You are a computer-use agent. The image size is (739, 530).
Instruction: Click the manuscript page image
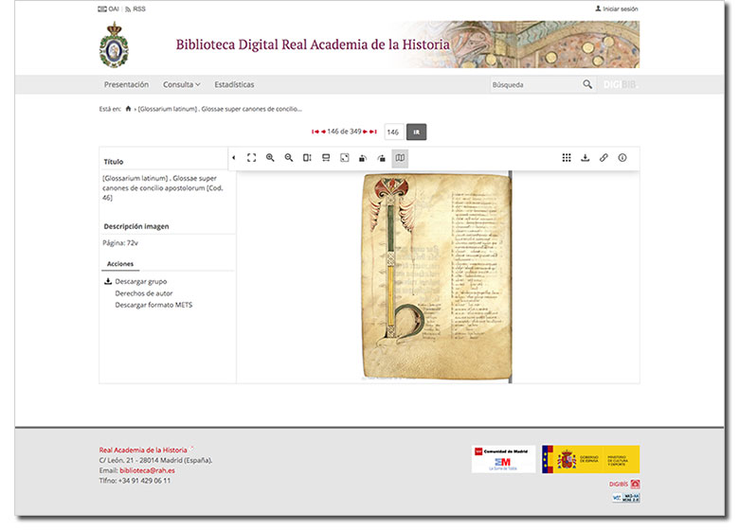coord(437,276)
